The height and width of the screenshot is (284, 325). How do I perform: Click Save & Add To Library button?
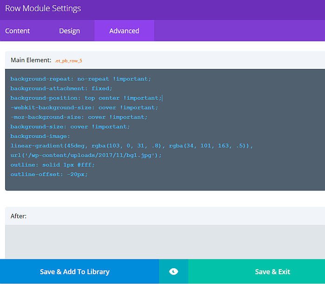(75, 271)
